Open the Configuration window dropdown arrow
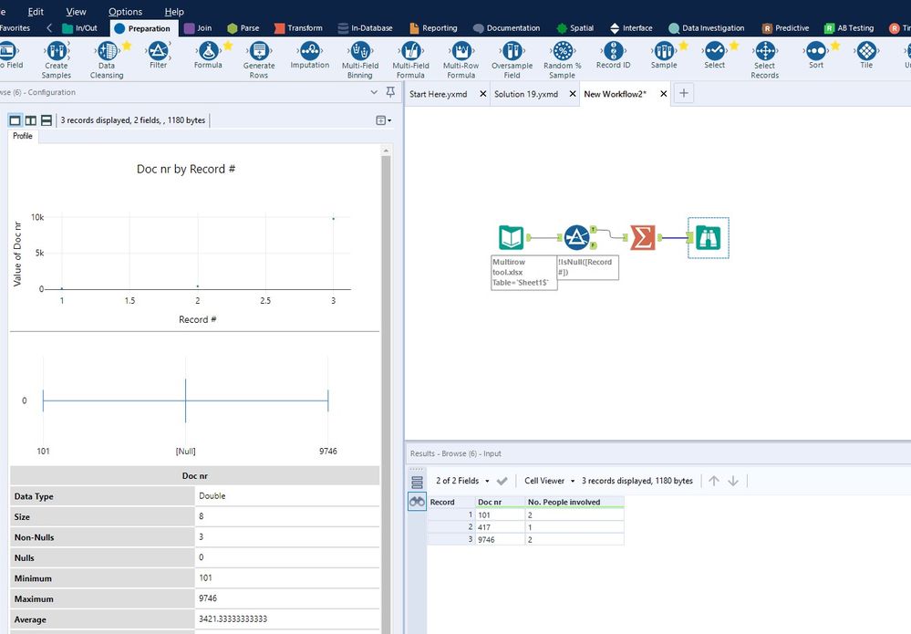 [x=374, y=92]
